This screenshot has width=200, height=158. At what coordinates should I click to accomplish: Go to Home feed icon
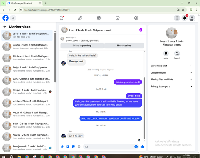pyautogui.click(x=62, y=18)
